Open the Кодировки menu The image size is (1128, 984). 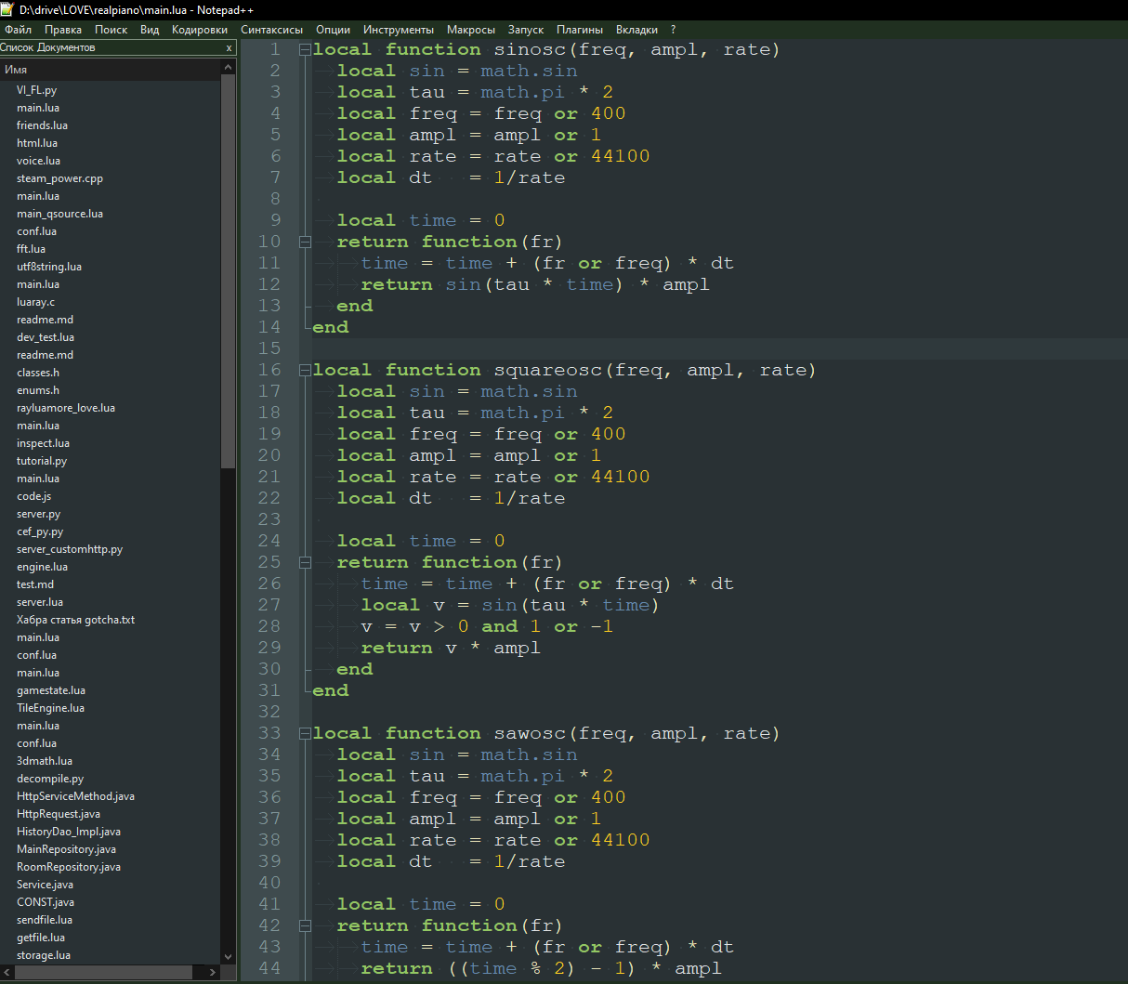click(199, 30)
